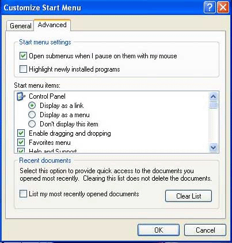Confirm settings with the OK button
Image resolution: width=232 pixels, height=243 pixels.
158,230
